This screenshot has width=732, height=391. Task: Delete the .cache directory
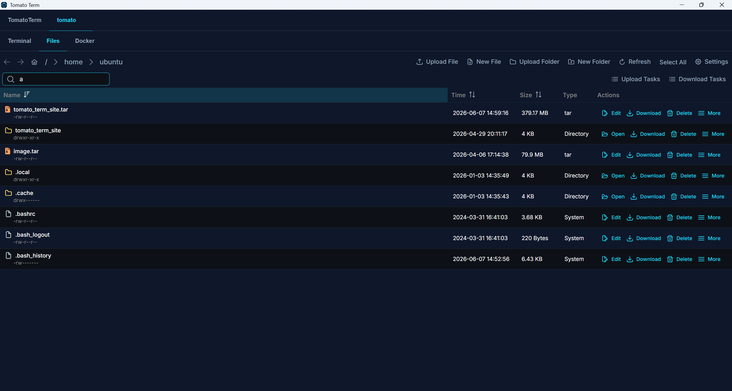683,197
